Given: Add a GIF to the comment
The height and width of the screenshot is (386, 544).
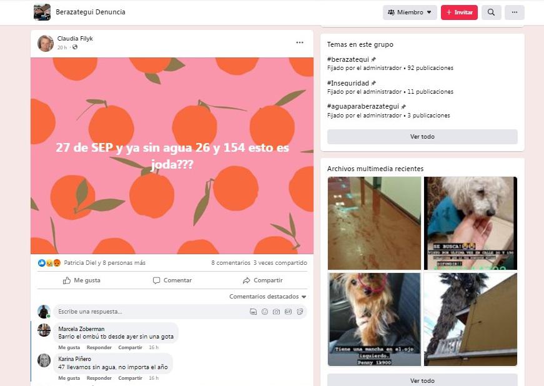Looking at the screenshot, I should (288, 312).
